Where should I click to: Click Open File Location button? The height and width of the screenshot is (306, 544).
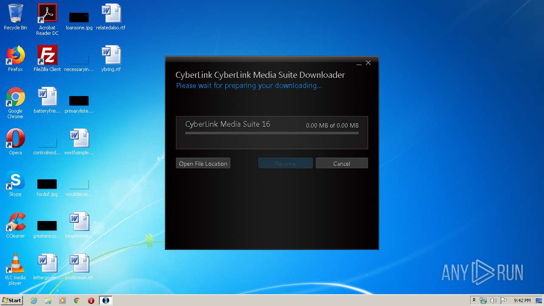click(203, 163)
